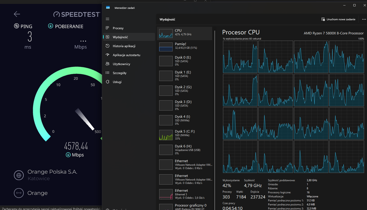
Task: Select Dysk 4 (I:) NVMe item
Action: 185,120
